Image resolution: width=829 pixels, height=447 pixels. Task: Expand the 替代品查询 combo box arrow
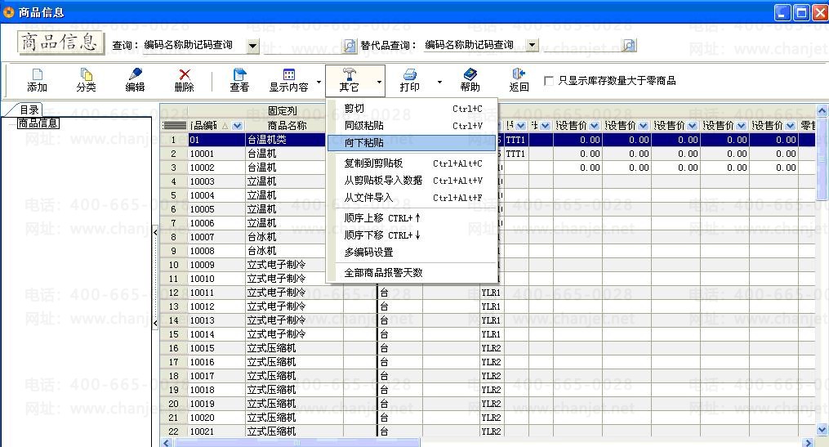click(x=532, y=46)
